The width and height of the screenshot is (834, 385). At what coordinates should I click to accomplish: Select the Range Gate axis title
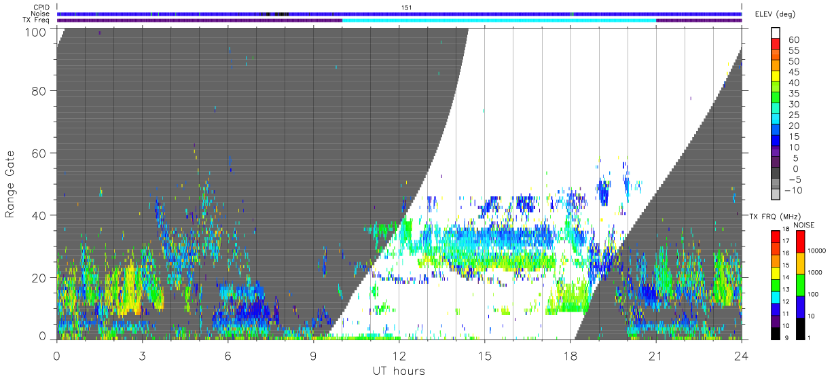(11, 184)
